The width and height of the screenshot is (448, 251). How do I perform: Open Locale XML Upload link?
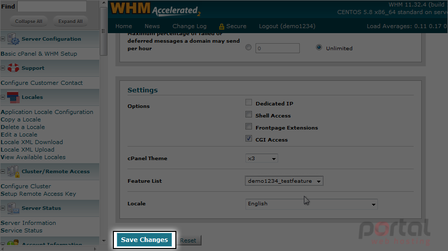pyautogui.click(x=27, y=150)
